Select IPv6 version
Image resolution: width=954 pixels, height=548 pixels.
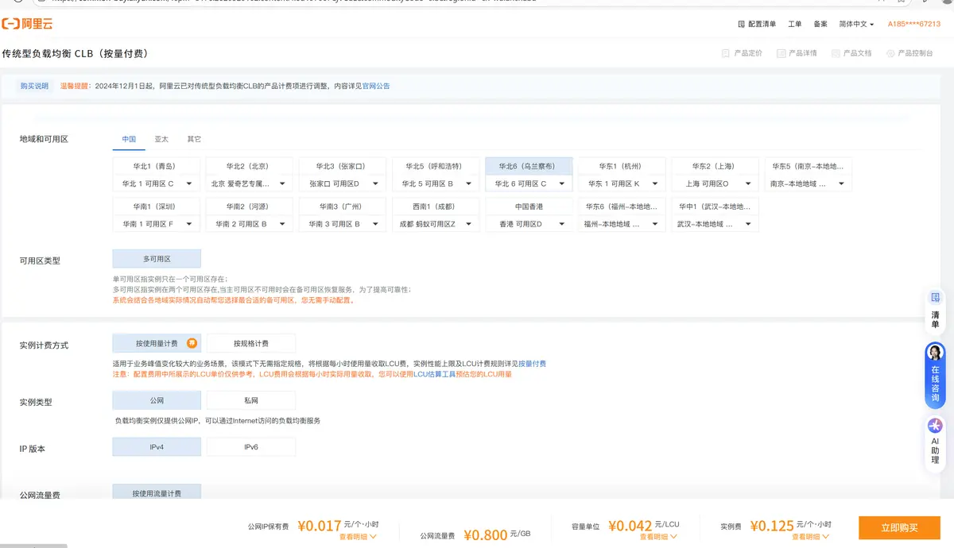(x=251, y=447)
